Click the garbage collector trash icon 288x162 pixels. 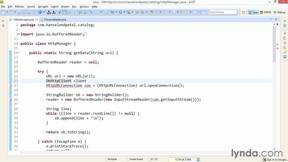[x=198, y=160]
